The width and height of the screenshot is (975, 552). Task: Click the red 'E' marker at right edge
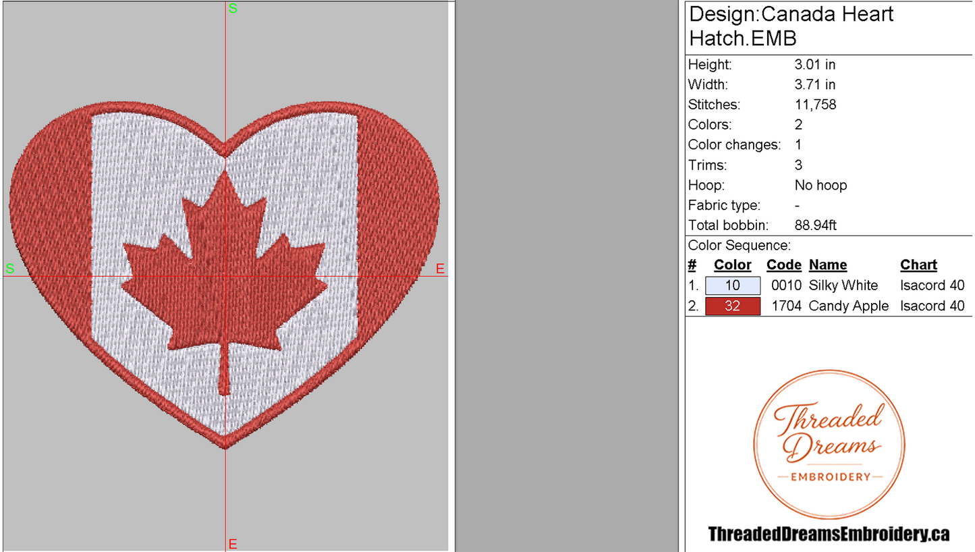tap(441, 269)
